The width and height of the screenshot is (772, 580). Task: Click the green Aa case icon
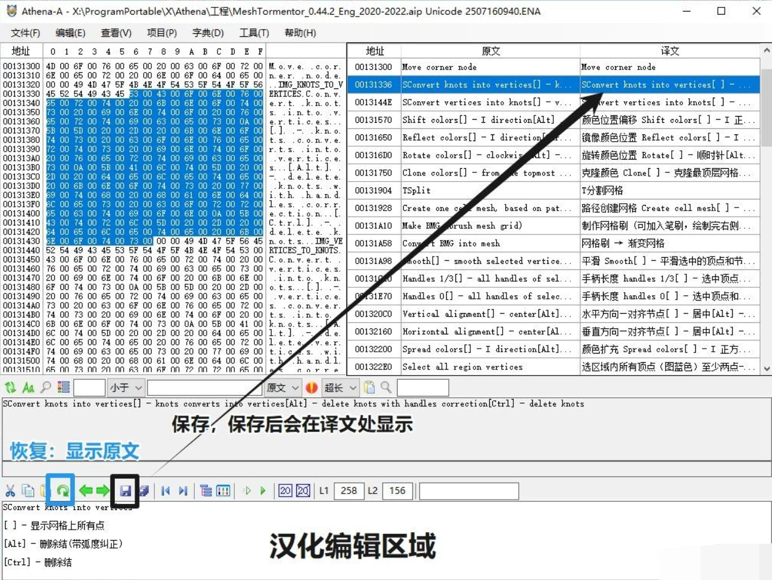tap(28, 387)
